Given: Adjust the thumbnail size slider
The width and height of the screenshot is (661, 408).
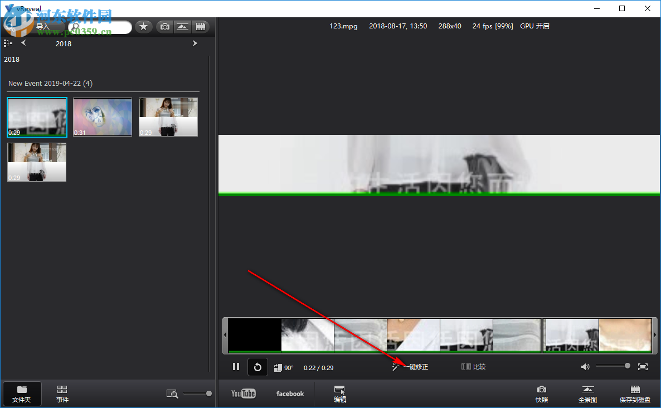Looking at the screenshot, I should click(x=198, y=394).
